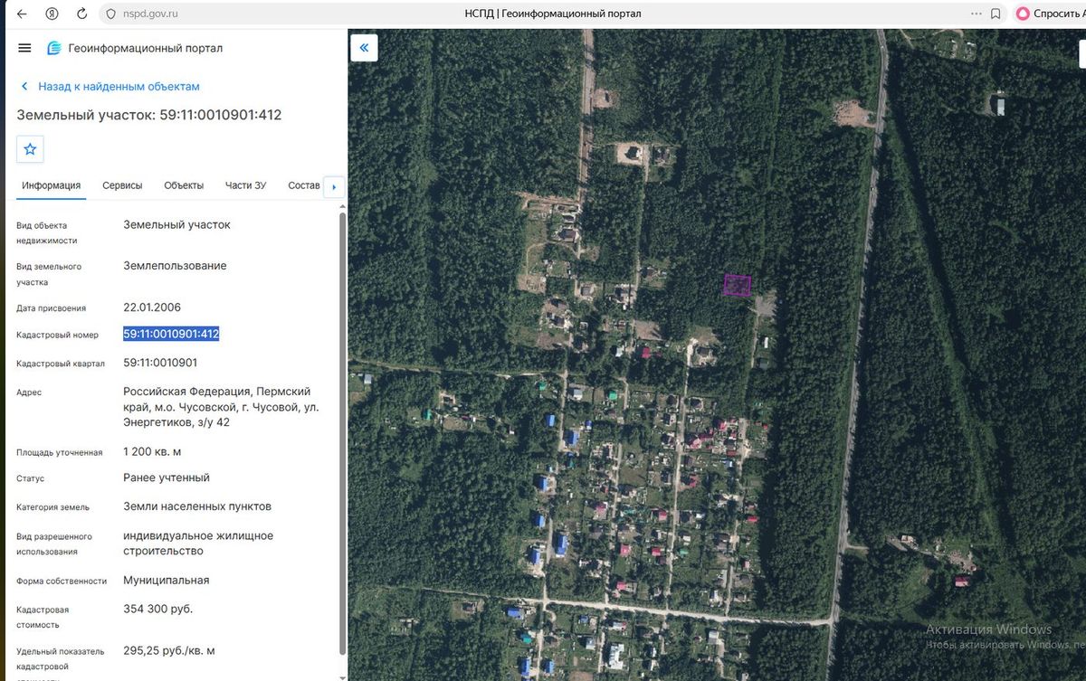Click the value Землепользование
The image size is (1086, 681).
point(175,266)
